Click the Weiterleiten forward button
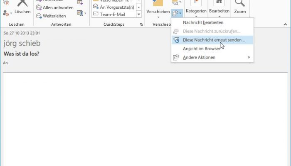 click(51, 16)
